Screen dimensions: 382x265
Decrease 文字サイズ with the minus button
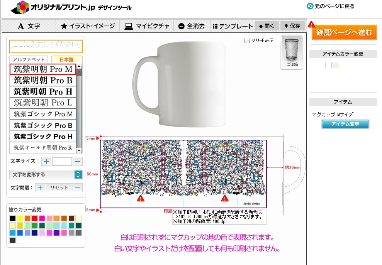pyautogui.click(x=78, y=161)
